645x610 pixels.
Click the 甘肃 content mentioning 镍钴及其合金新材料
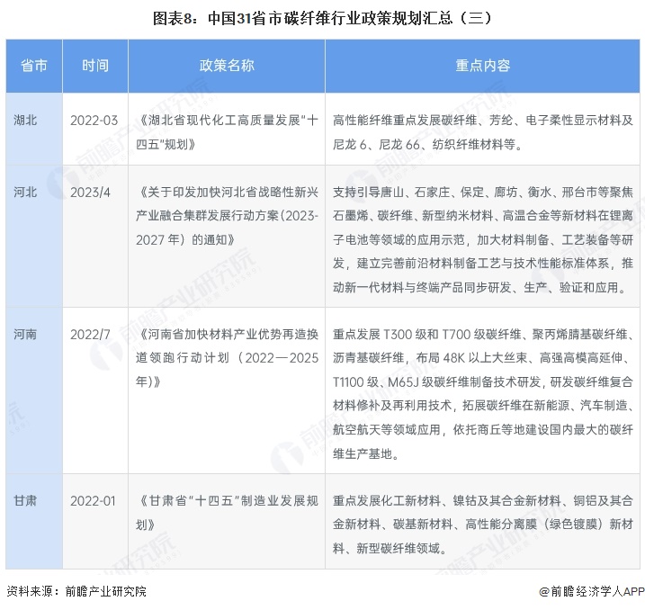(483, 525)
